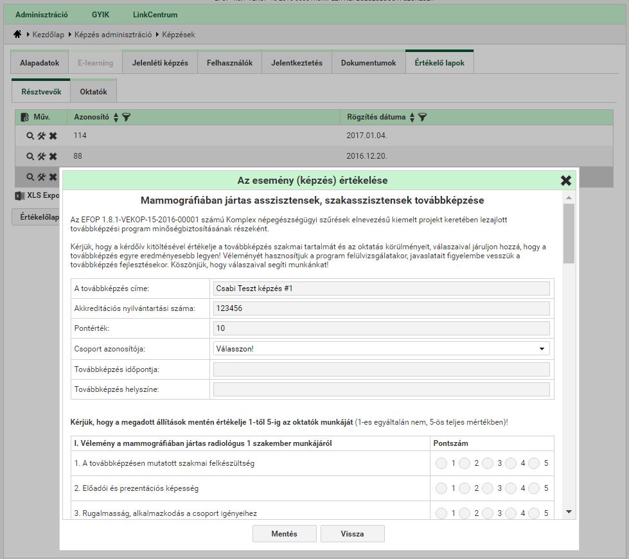Switch to Dokumentumok tab

[x=368, y=62]
